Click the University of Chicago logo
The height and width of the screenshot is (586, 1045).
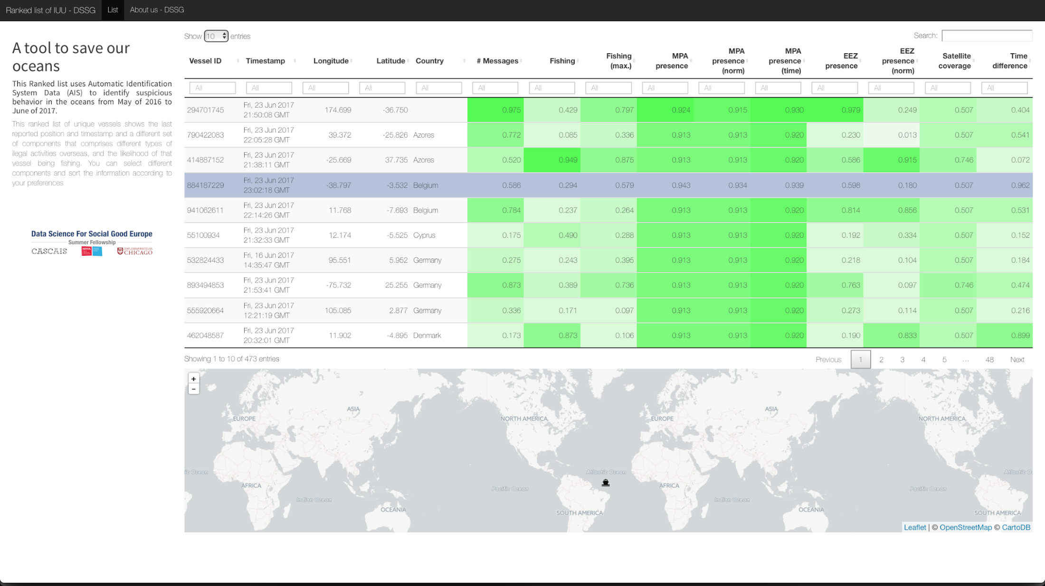tap(135, 251)
